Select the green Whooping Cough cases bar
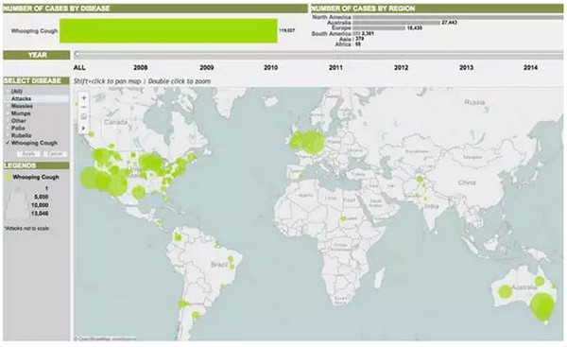The image size is (567, 347). (x=168, y=31)
